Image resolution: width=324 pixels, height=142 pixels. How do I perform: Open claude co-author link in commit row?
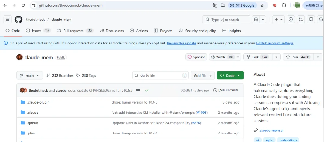pyautogui.click(x=61, y=90)
